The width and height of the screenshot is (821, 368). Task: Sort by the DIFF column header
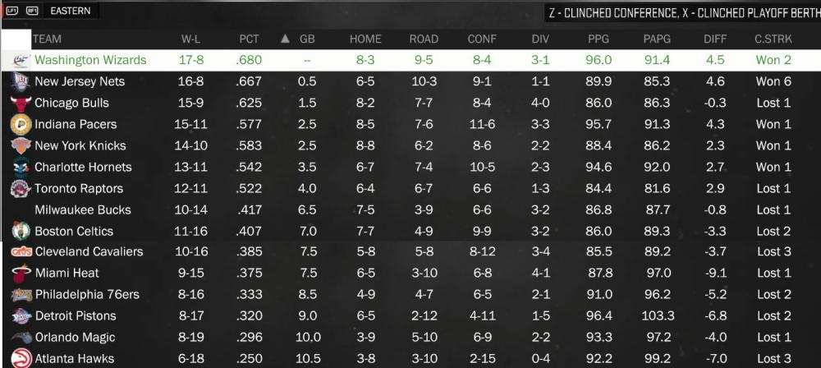pyautogui.click(x=715, y=39)
